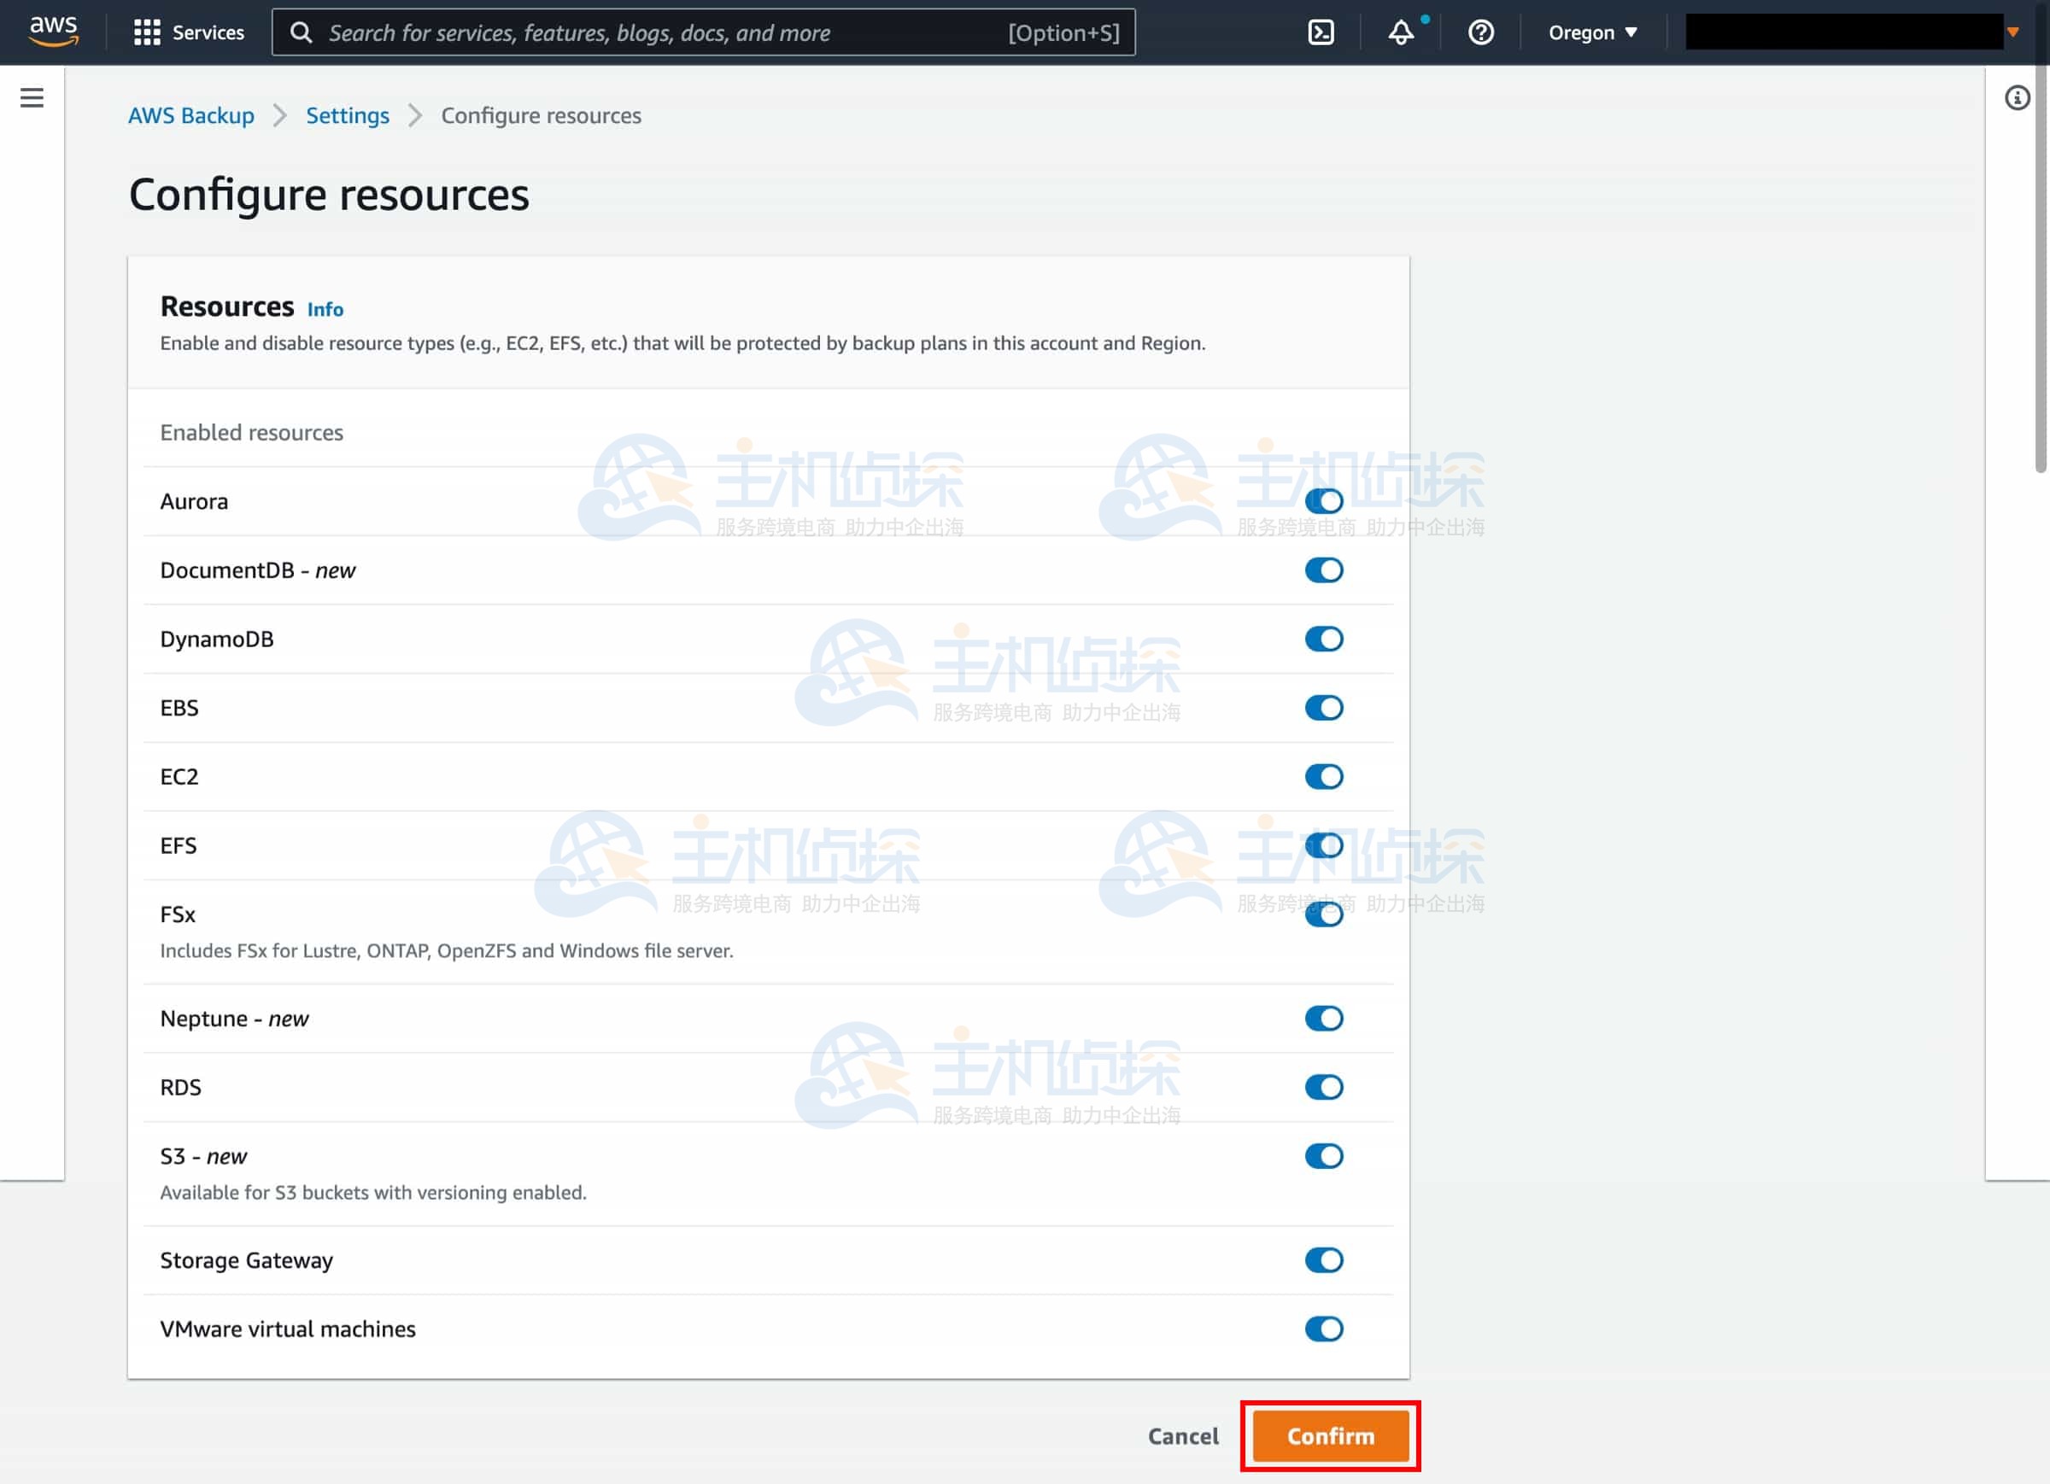Expand the account menu orange arrow
This screenshot has width=2050, height=1484.
pyautogui.click(x=2013, y=32)
